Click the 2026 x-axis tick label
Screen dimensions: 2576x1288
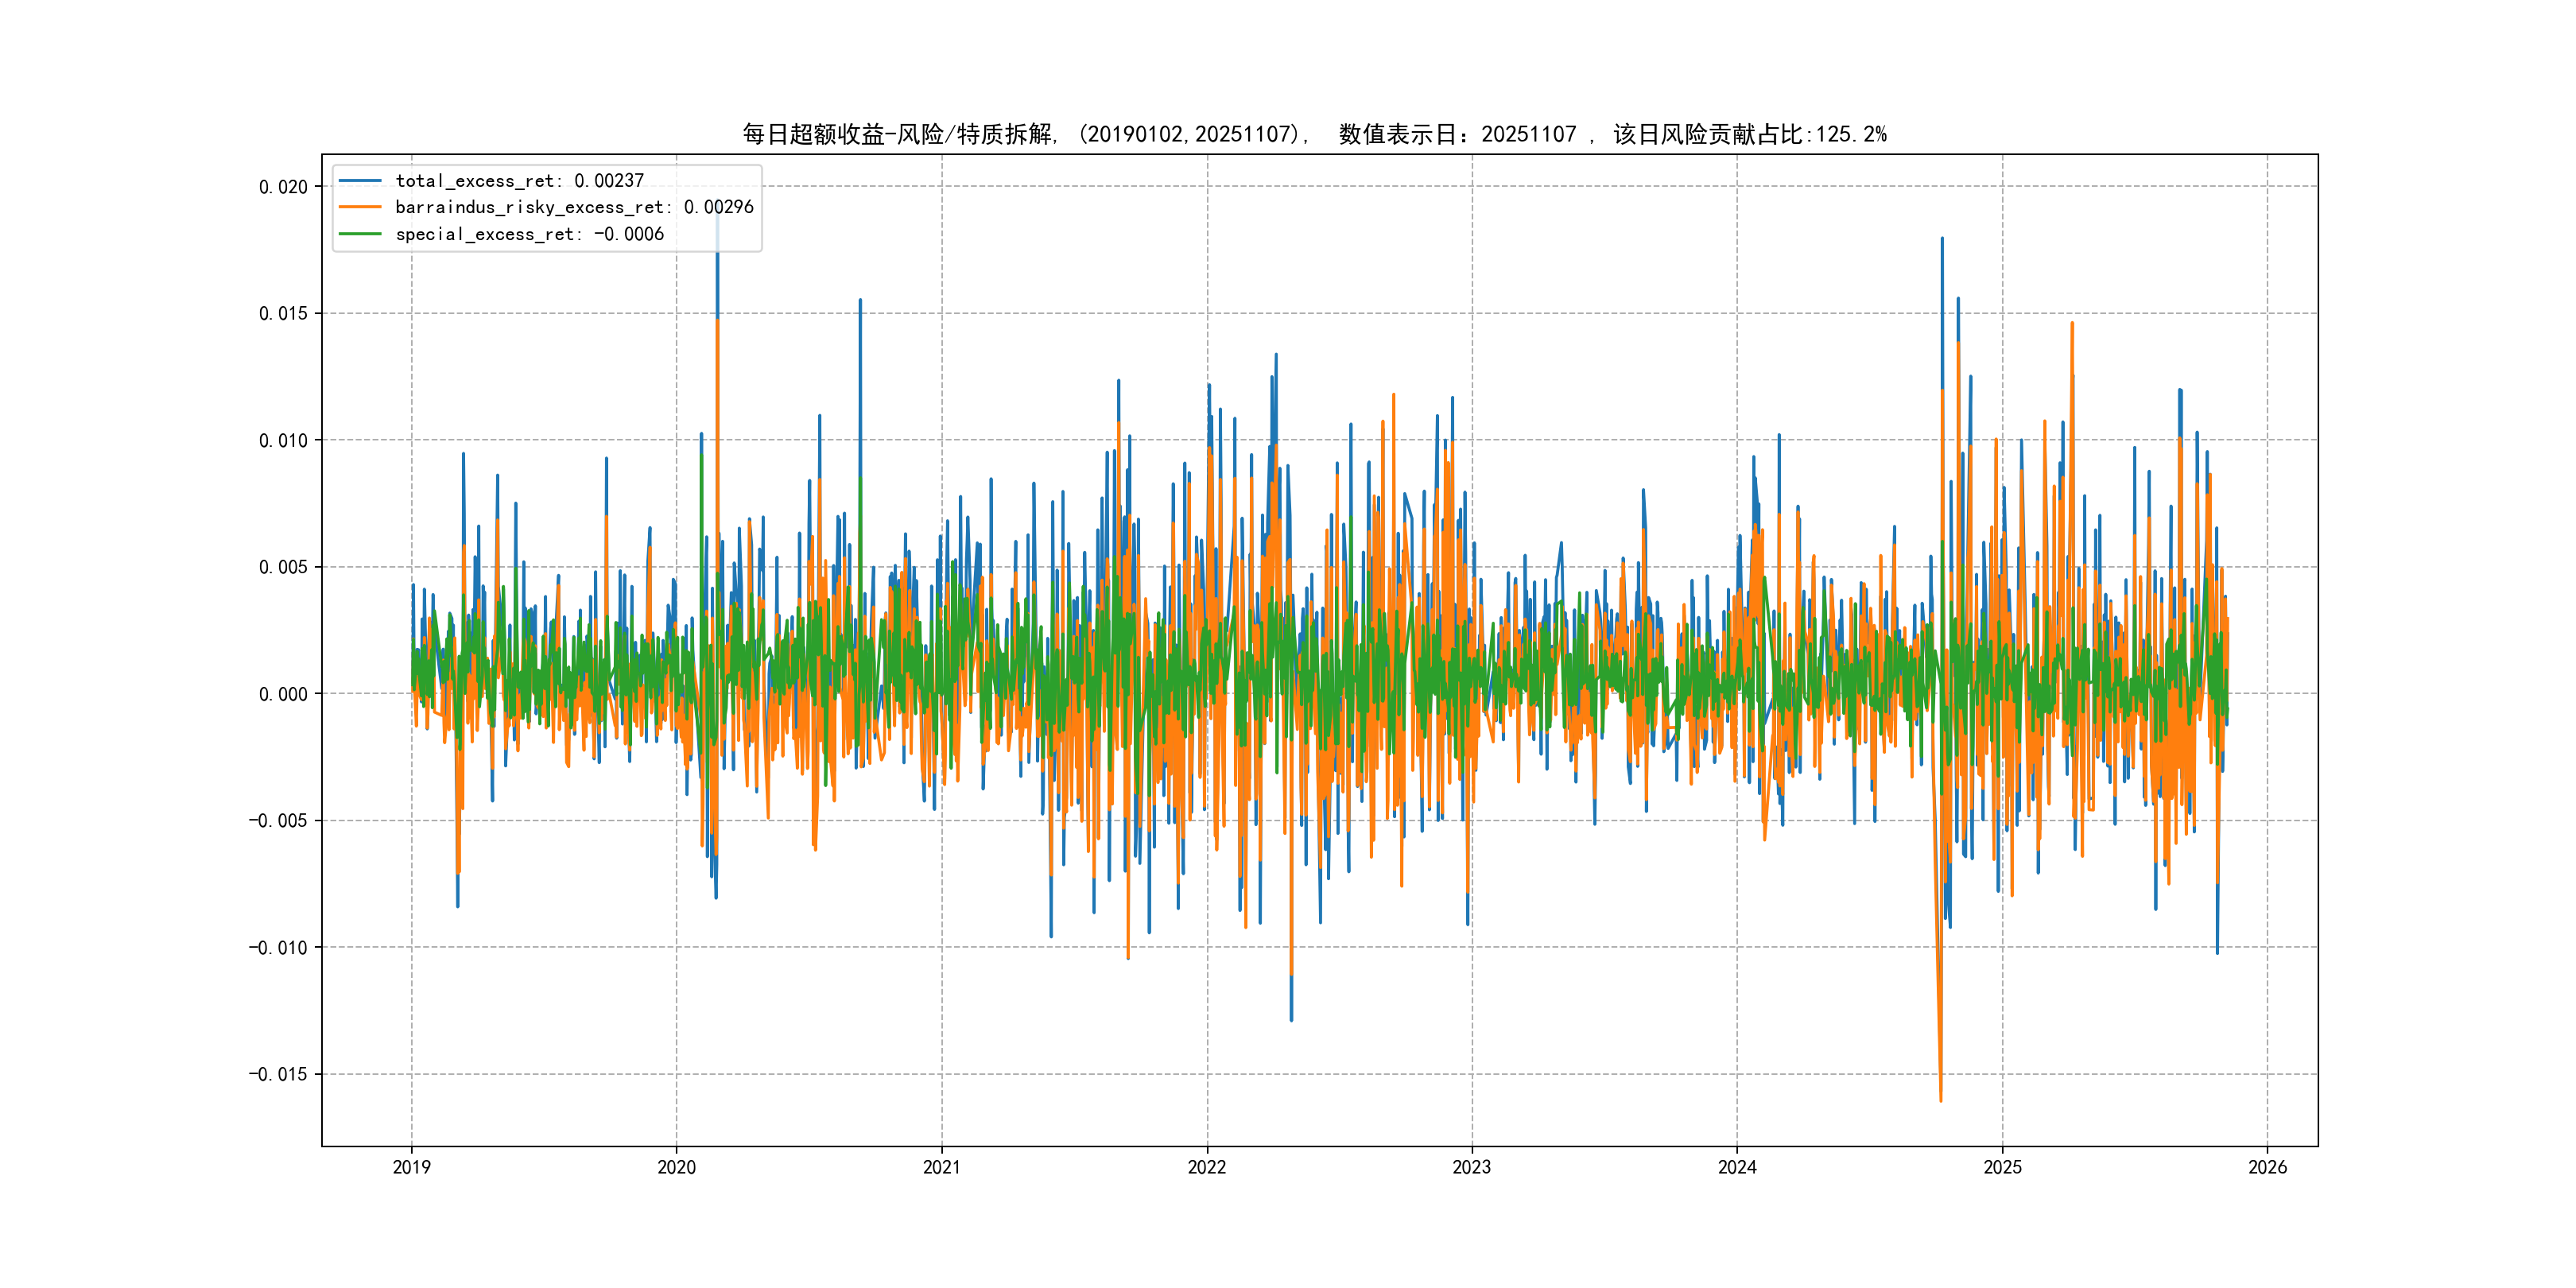pos(2267,1167)
